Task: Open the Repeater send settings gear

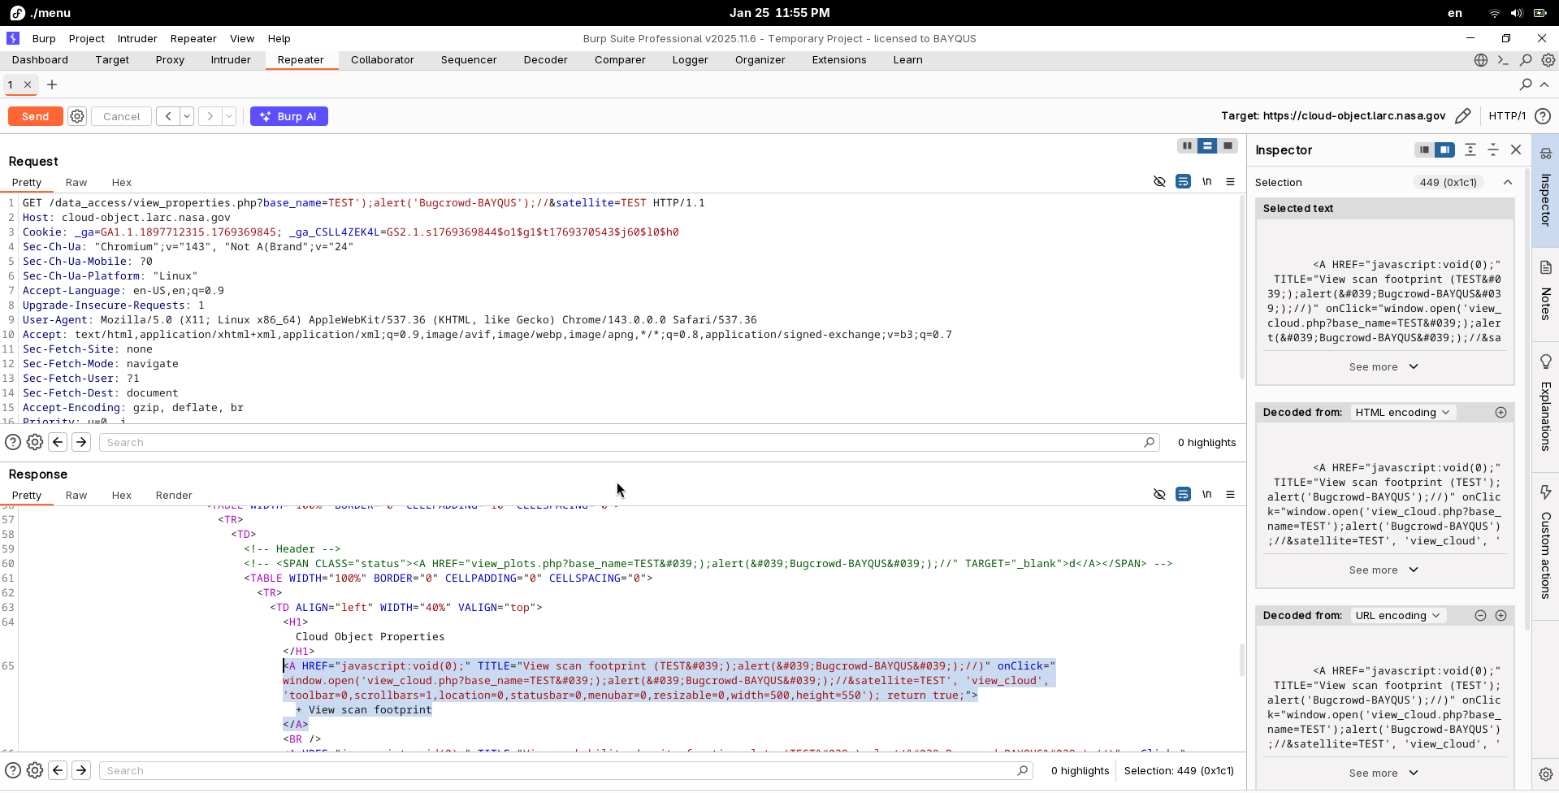Action: 77,116
